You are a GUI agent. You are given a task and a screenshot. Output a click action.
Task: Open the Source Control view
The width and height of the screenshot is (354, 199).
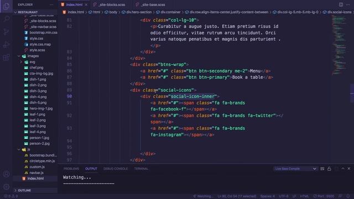pyautogui.click(x=6, y=32)
